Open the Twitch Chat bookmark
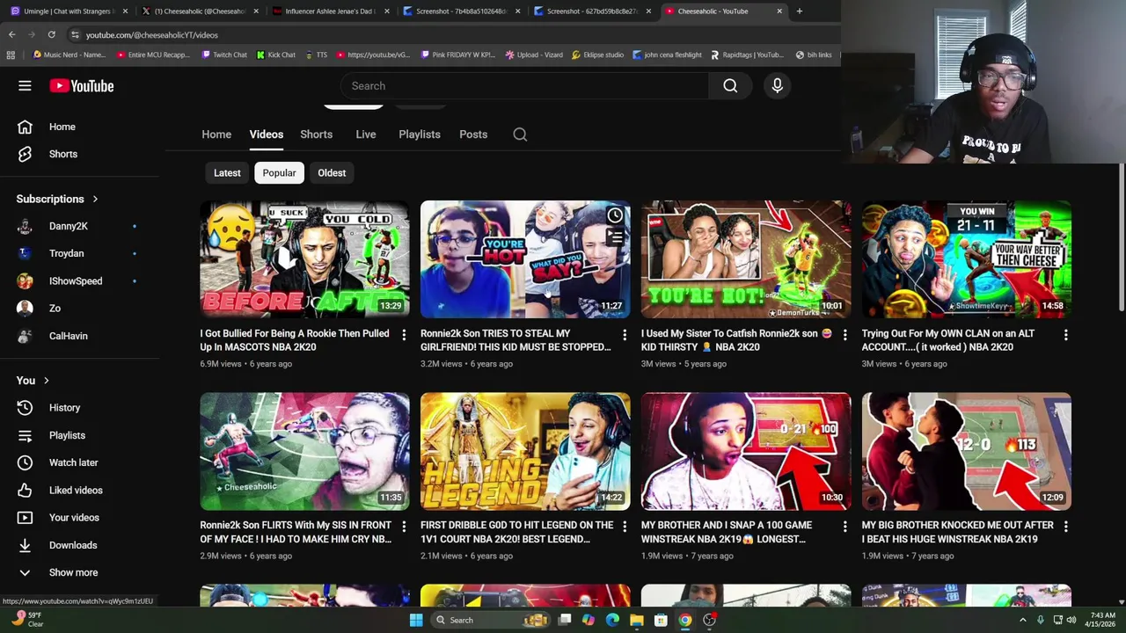This screenshot has height=633, width=1126. (x=224, y=55)
